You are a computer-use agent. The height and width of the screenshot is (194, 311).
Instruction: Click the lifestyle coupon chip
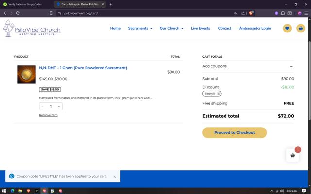coord(212,94)
